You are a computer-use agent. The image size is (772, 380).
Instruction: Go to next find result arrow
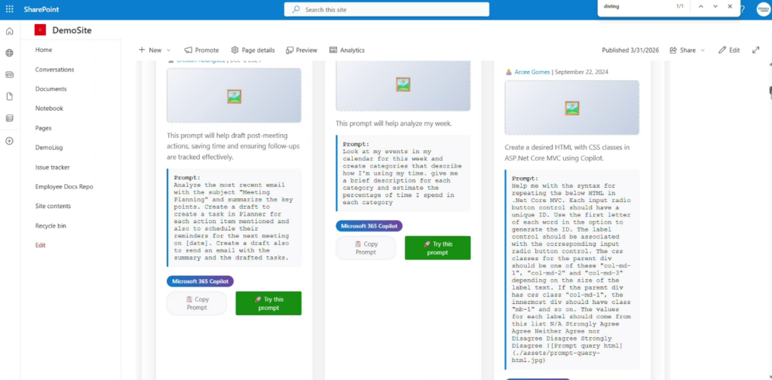click(715, 6)
